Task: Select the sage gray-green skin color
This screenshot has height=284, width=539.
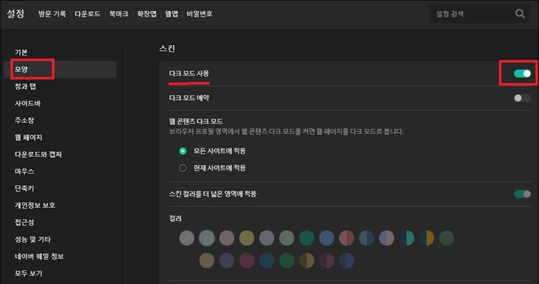Action: [x=287, y=238]
